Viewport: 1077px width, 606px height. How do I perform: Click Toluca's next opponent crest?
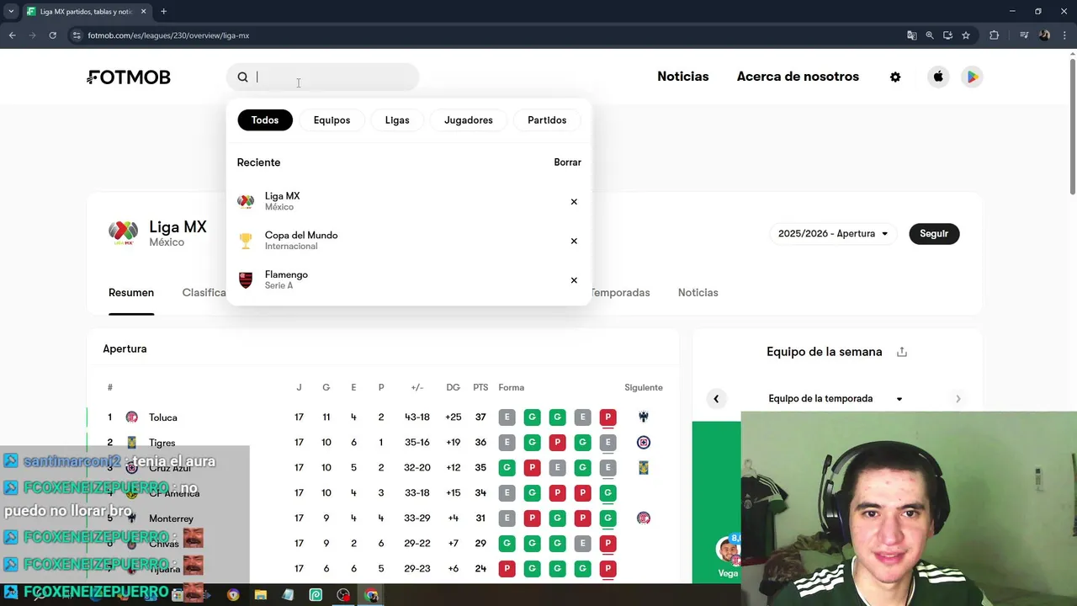click(644, 417)
